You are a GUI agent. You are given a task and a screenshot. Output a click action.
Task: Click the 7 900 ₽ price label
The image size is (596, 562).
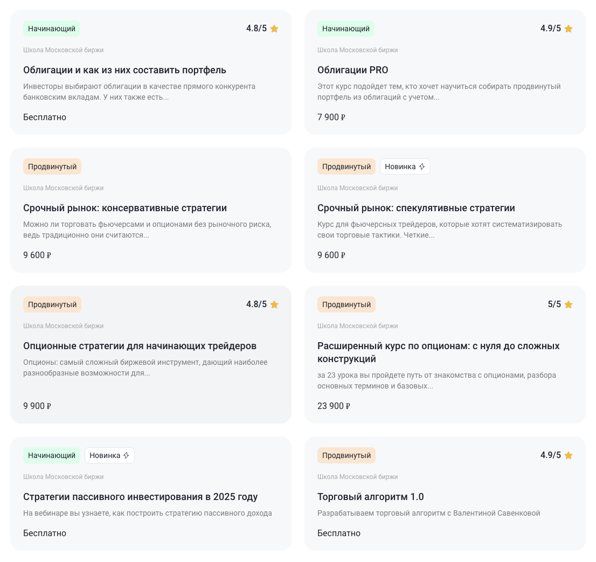331,117
